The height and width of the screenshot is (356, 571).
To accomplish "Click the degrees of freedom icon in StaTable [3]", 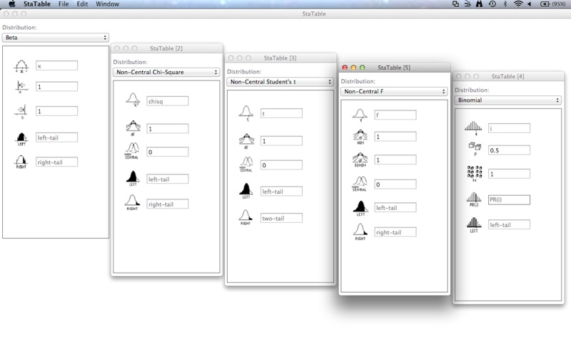I will point(246,141).
